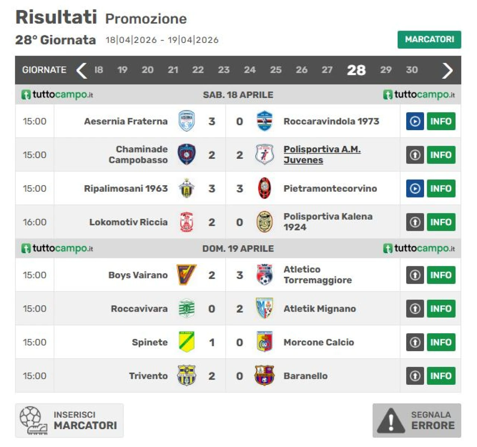Click Segnala Errore button
477x447 pixels.
pyautogui.click(x=417, y=420)
